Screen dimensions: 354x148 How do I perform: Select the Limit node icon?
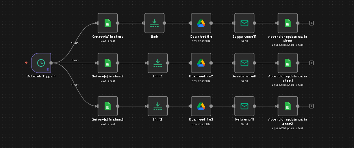click(x=154, y=23)
